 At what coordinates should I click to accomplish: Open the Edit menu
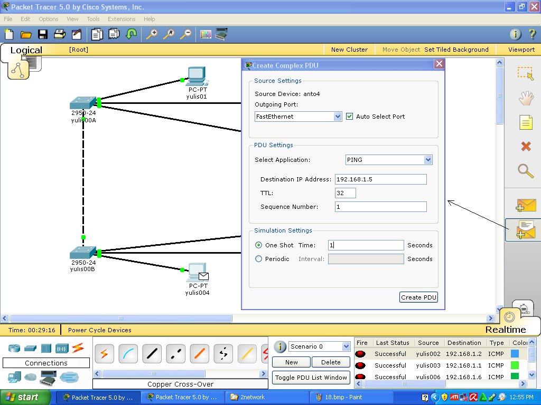25,19
